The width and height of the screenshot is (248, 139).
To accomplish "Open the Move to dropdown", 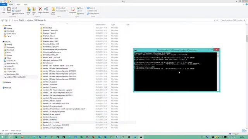I will tap(28, 11).
